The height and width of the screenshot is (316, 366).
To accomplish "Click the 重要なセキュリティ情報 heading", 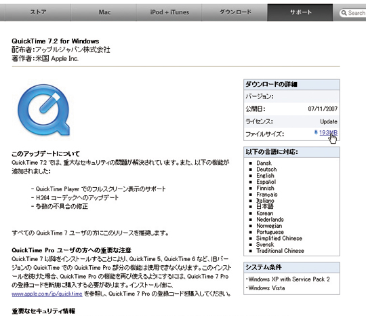I will (x=43, y=311).
